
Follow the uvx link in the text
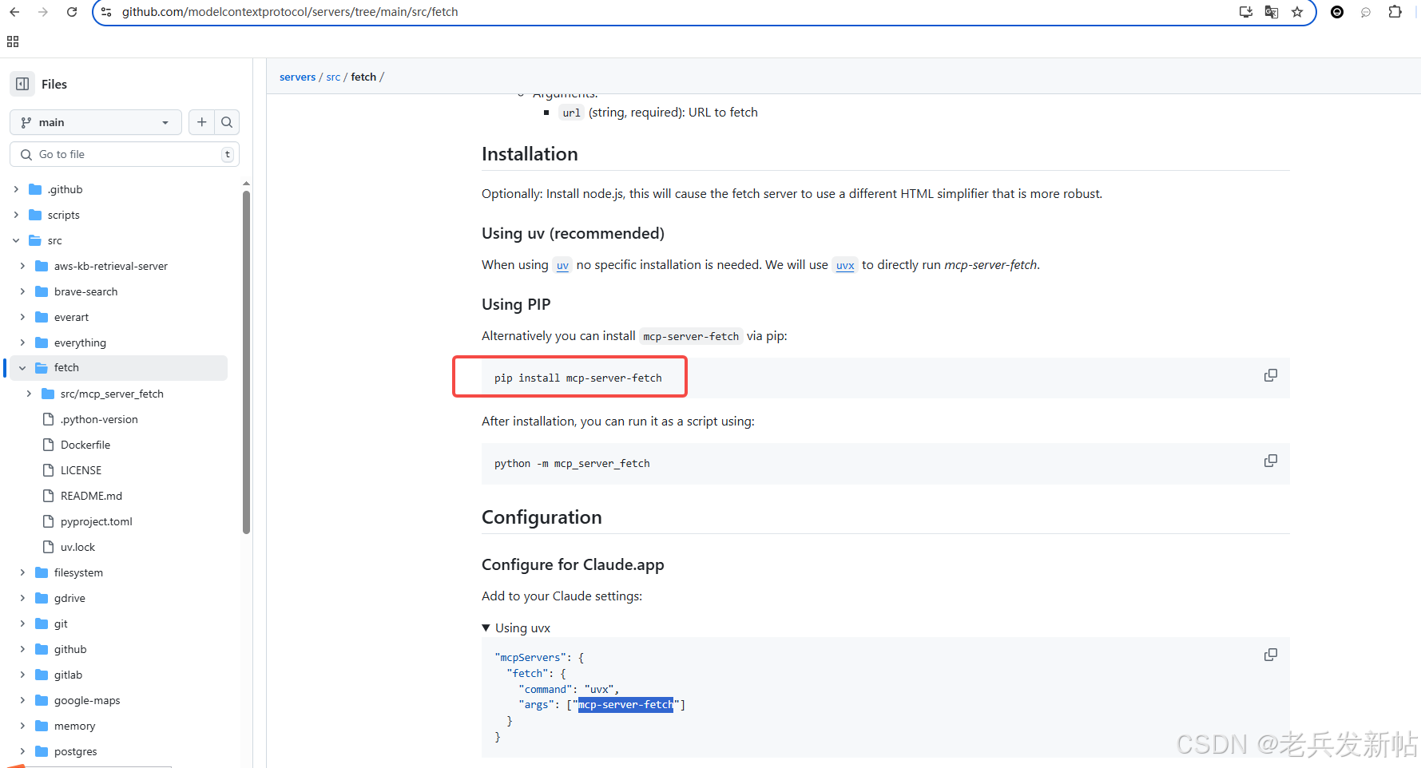845,265
